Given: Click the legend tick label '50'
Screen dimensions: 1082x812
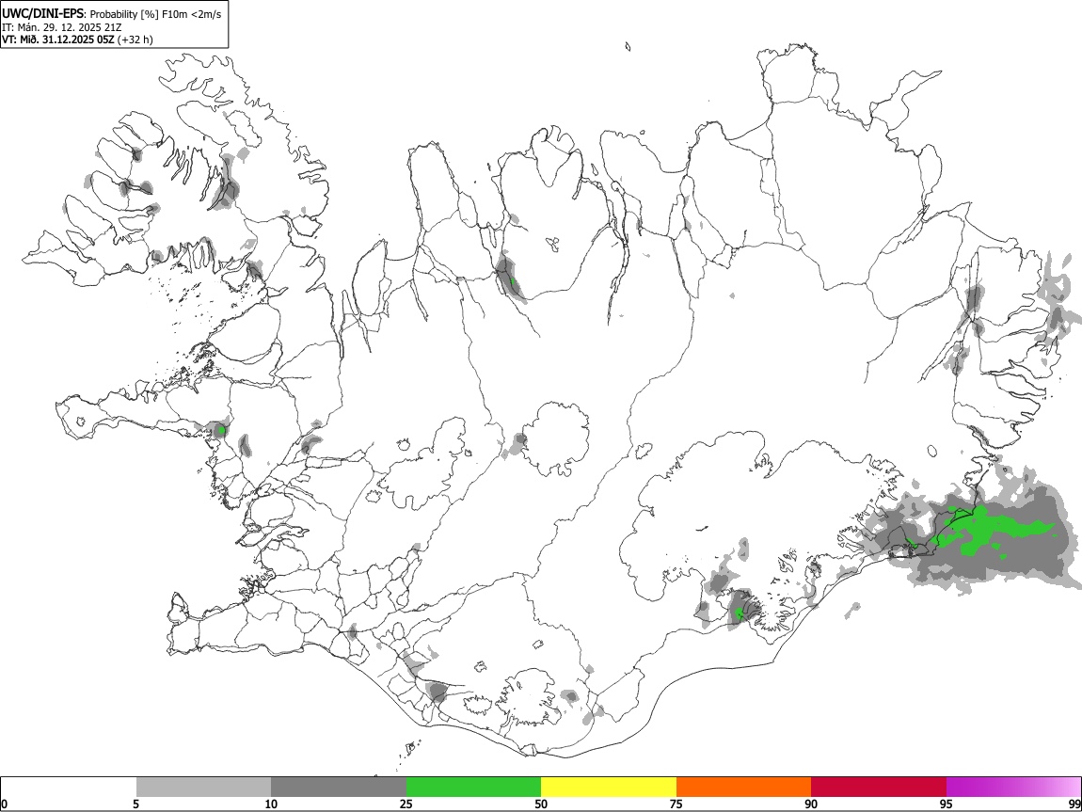Looking at the screenshot, I should pyautogui.click(x=541, y=804).
